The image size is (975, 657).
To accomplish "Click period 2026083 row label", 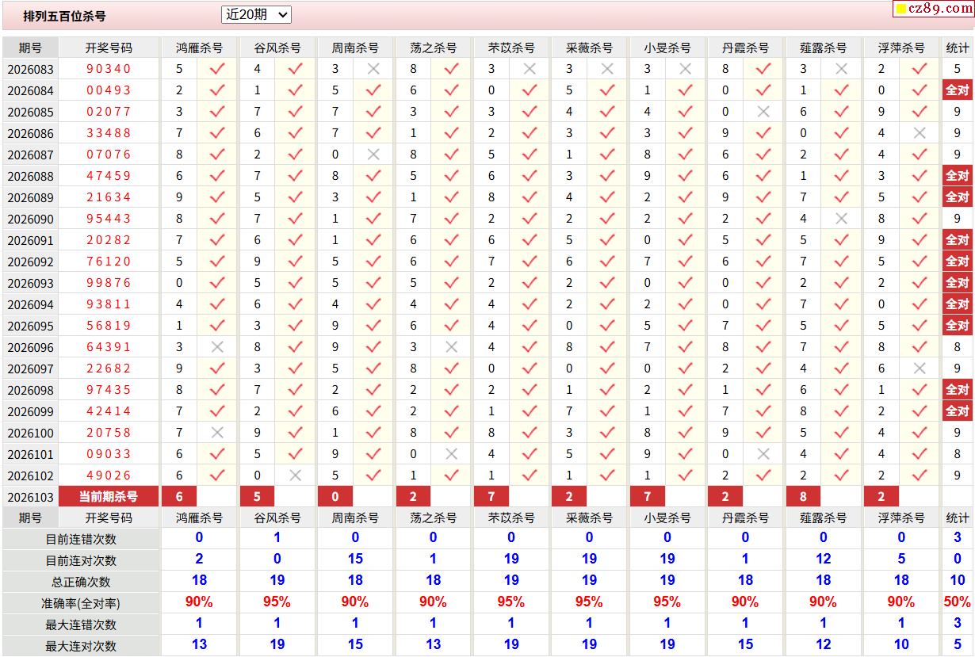I will tap(30, 70).
